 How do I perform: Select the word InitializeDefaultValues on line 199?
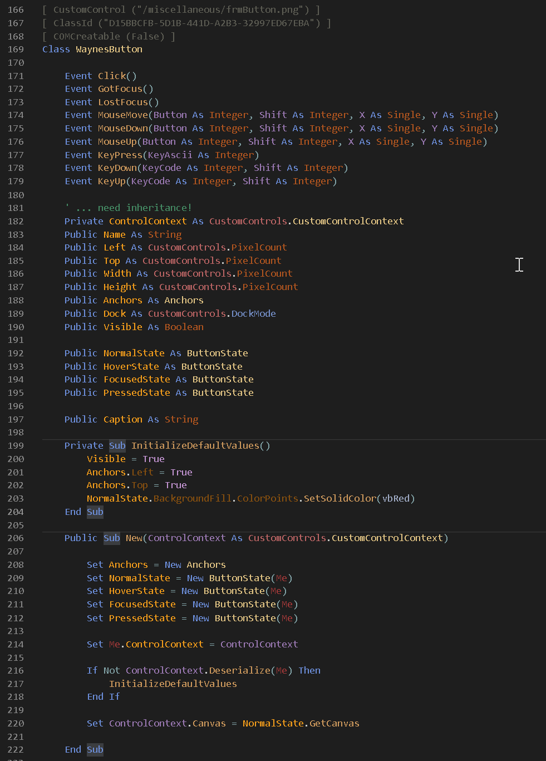200,445
